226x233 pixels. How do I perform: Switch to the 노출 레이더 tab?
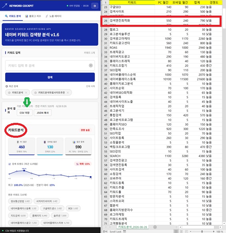point(54,16)
